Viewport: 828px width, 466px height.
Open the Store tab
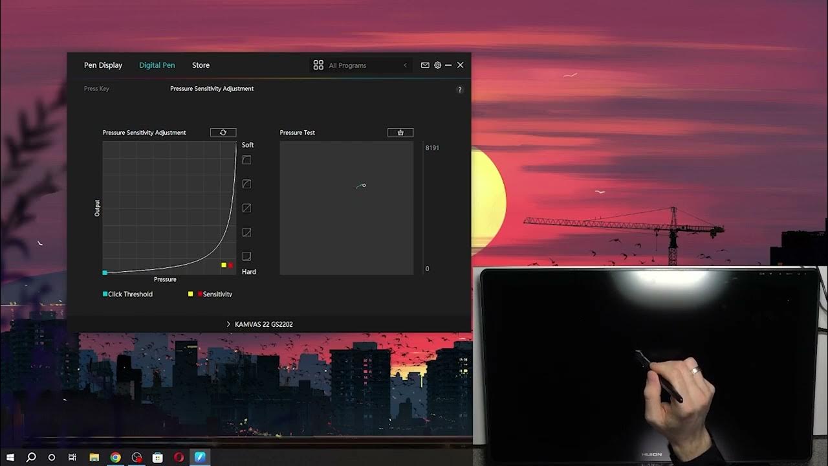201,65
